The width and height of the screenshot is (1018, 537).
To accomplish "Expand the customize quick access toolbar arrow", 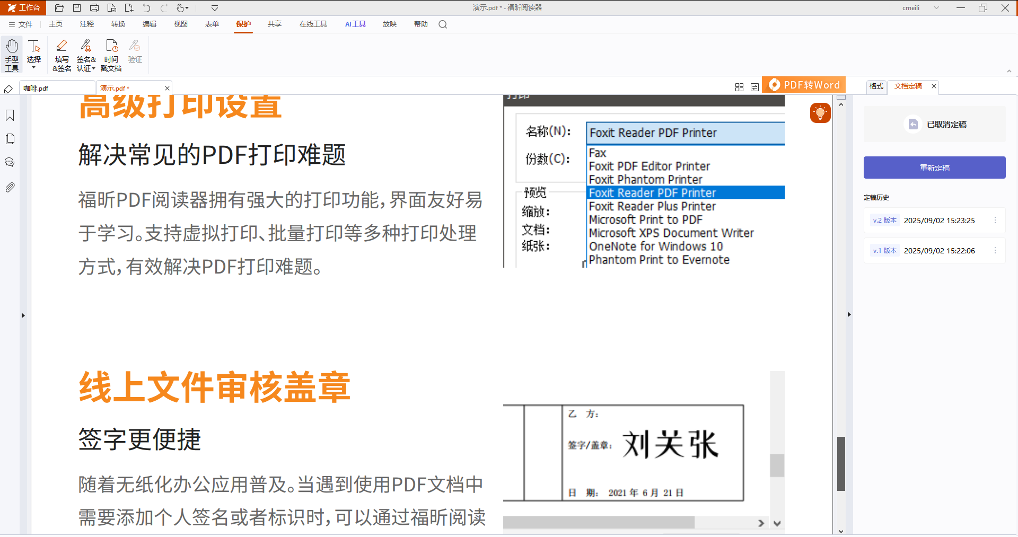I will click(215, 8).
